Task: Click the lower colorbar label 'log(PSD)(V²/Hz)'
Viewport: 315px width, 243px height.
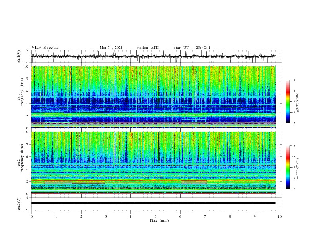Action: click(x=297, y=169)
